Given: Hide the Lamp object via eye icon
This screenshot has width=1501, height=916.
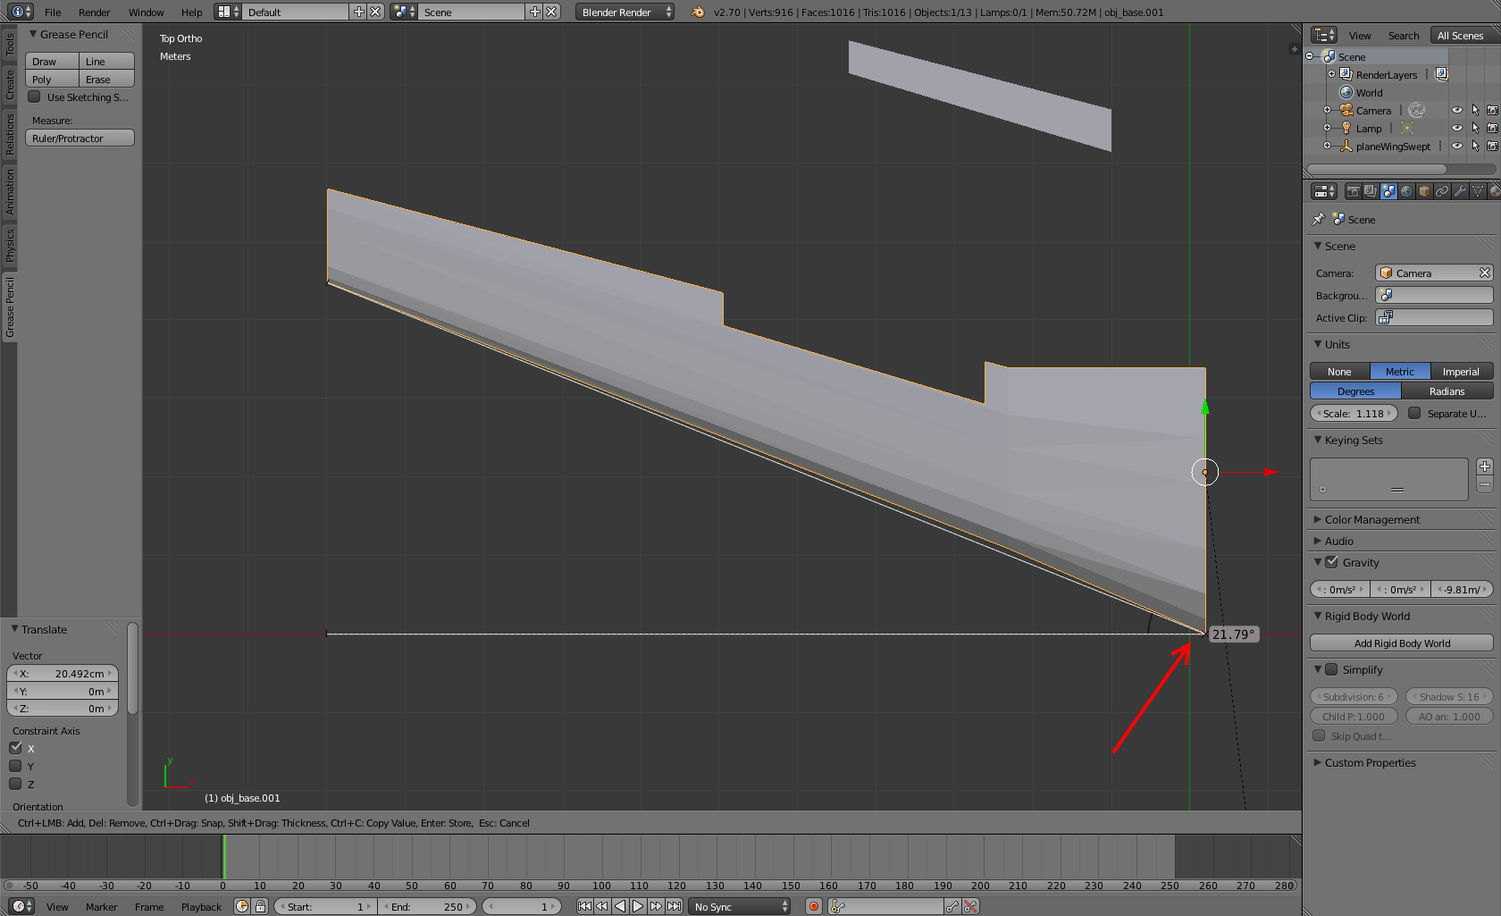Looking at the screenshot, I should coord(1456,129).
